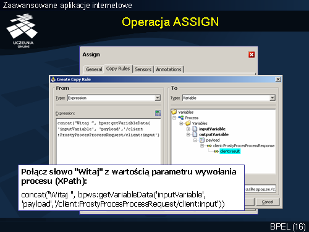
Task: Click the ProstyProcesProcessResponse element icon
Action: (x=209, y=146)
